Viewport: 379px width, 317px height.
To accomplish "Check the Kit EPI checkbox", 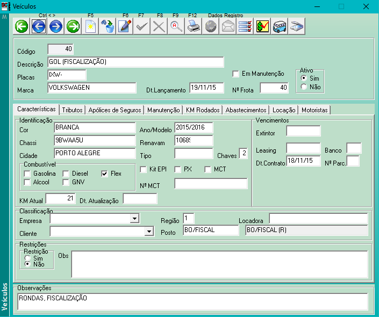I will point(144,169).
